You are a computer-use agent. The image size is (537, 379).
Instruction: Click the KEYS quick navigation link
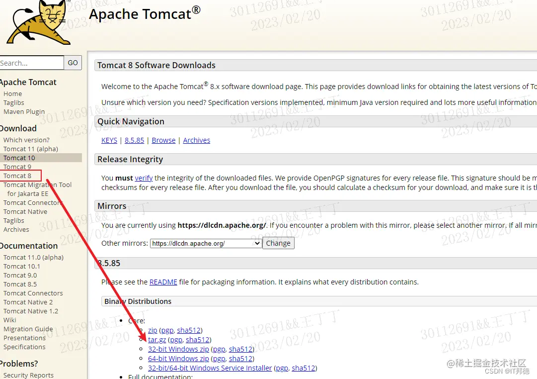coord(109,140)
